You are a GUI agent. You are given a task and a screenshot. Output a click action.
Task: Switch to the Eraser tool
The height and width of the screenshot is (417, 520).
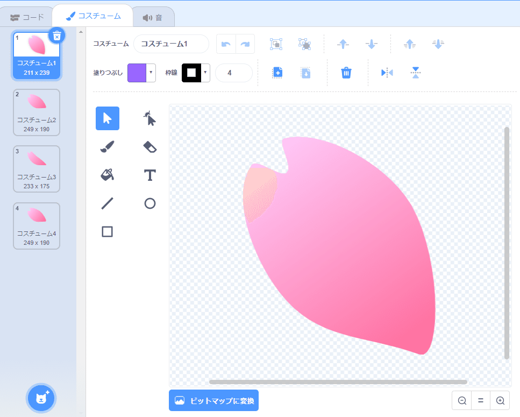click(x=149, y=146)
